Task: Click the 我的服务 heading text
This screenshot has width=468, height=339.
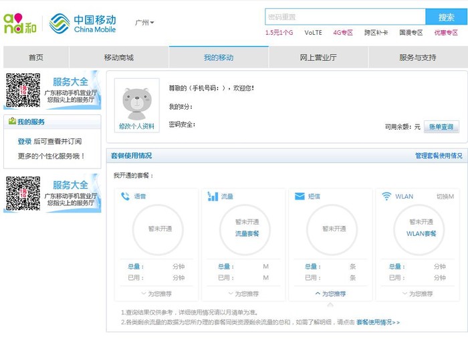Action: pos(31,122)
